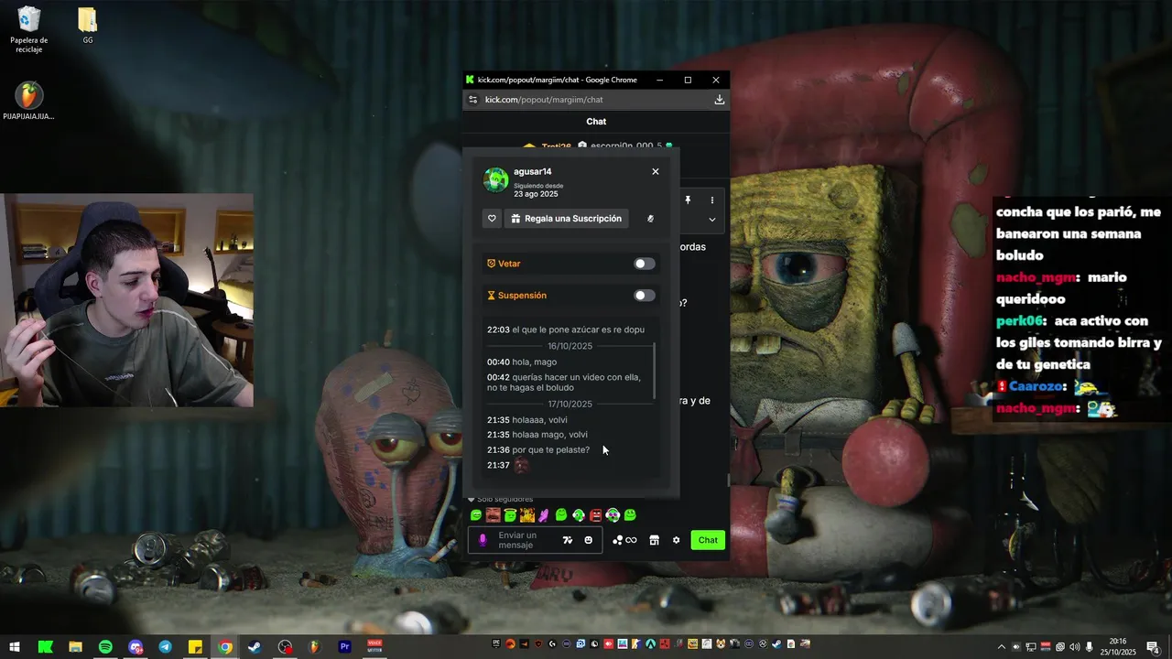Open Adobe Premiere Pro from taskbar

pyautogui.click(x=345, y=646)
